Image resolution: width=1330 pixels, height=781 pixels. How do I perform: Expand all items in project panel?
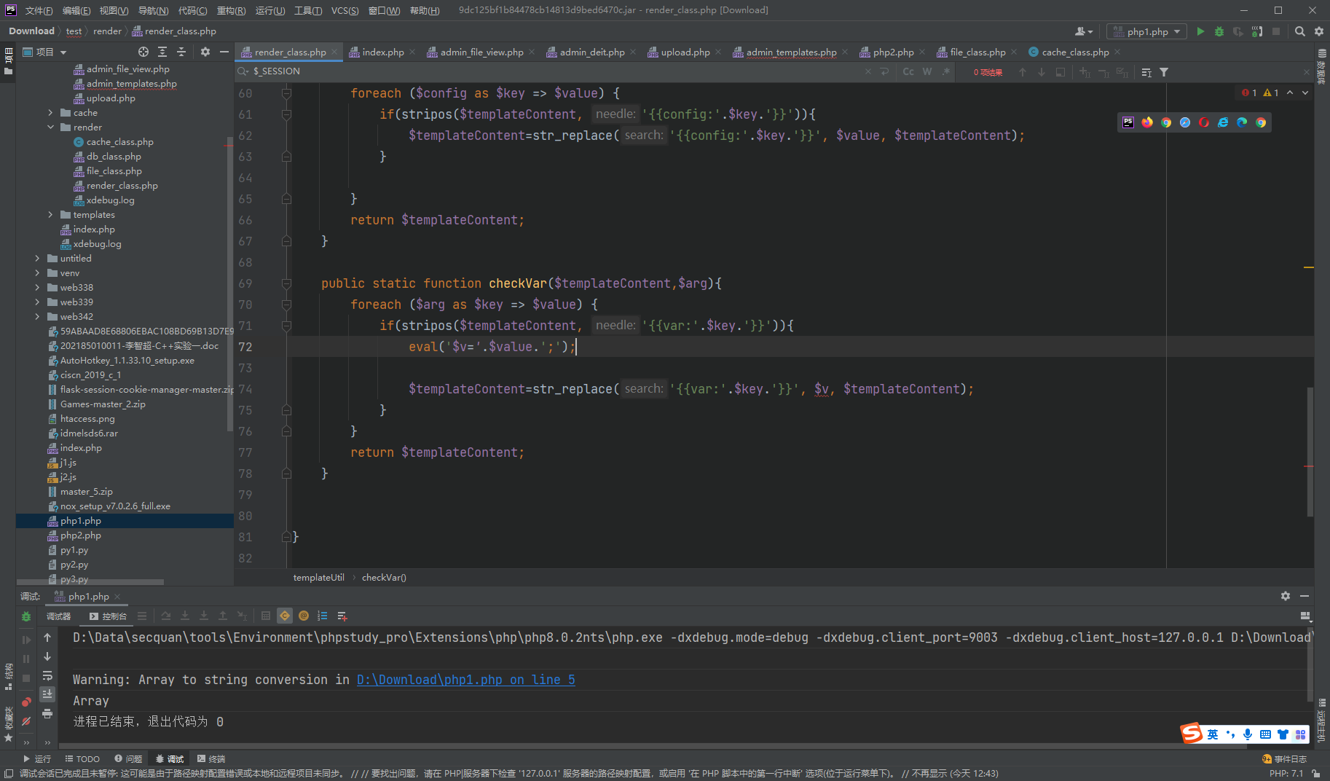(162, 52)
